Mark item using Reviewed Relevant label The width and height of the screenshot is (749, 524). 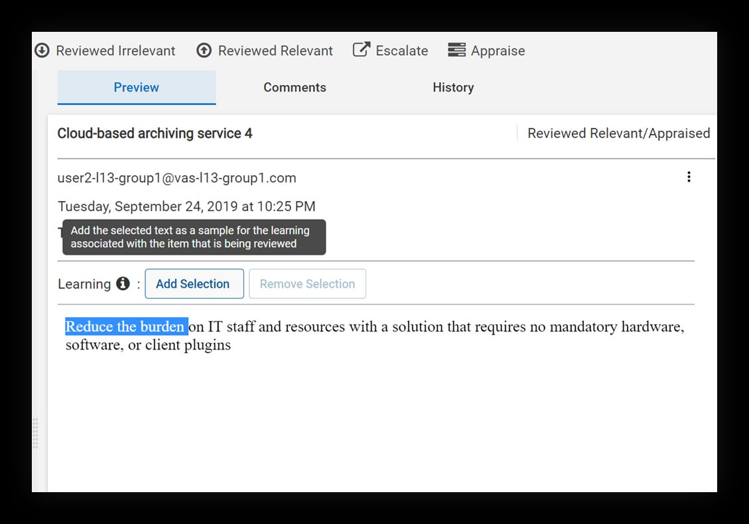[275, 51]
